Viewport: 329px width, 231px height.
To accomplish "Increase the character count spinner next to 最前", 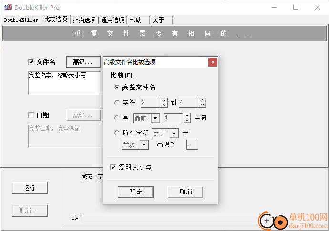I will click(x=187, y=115).
